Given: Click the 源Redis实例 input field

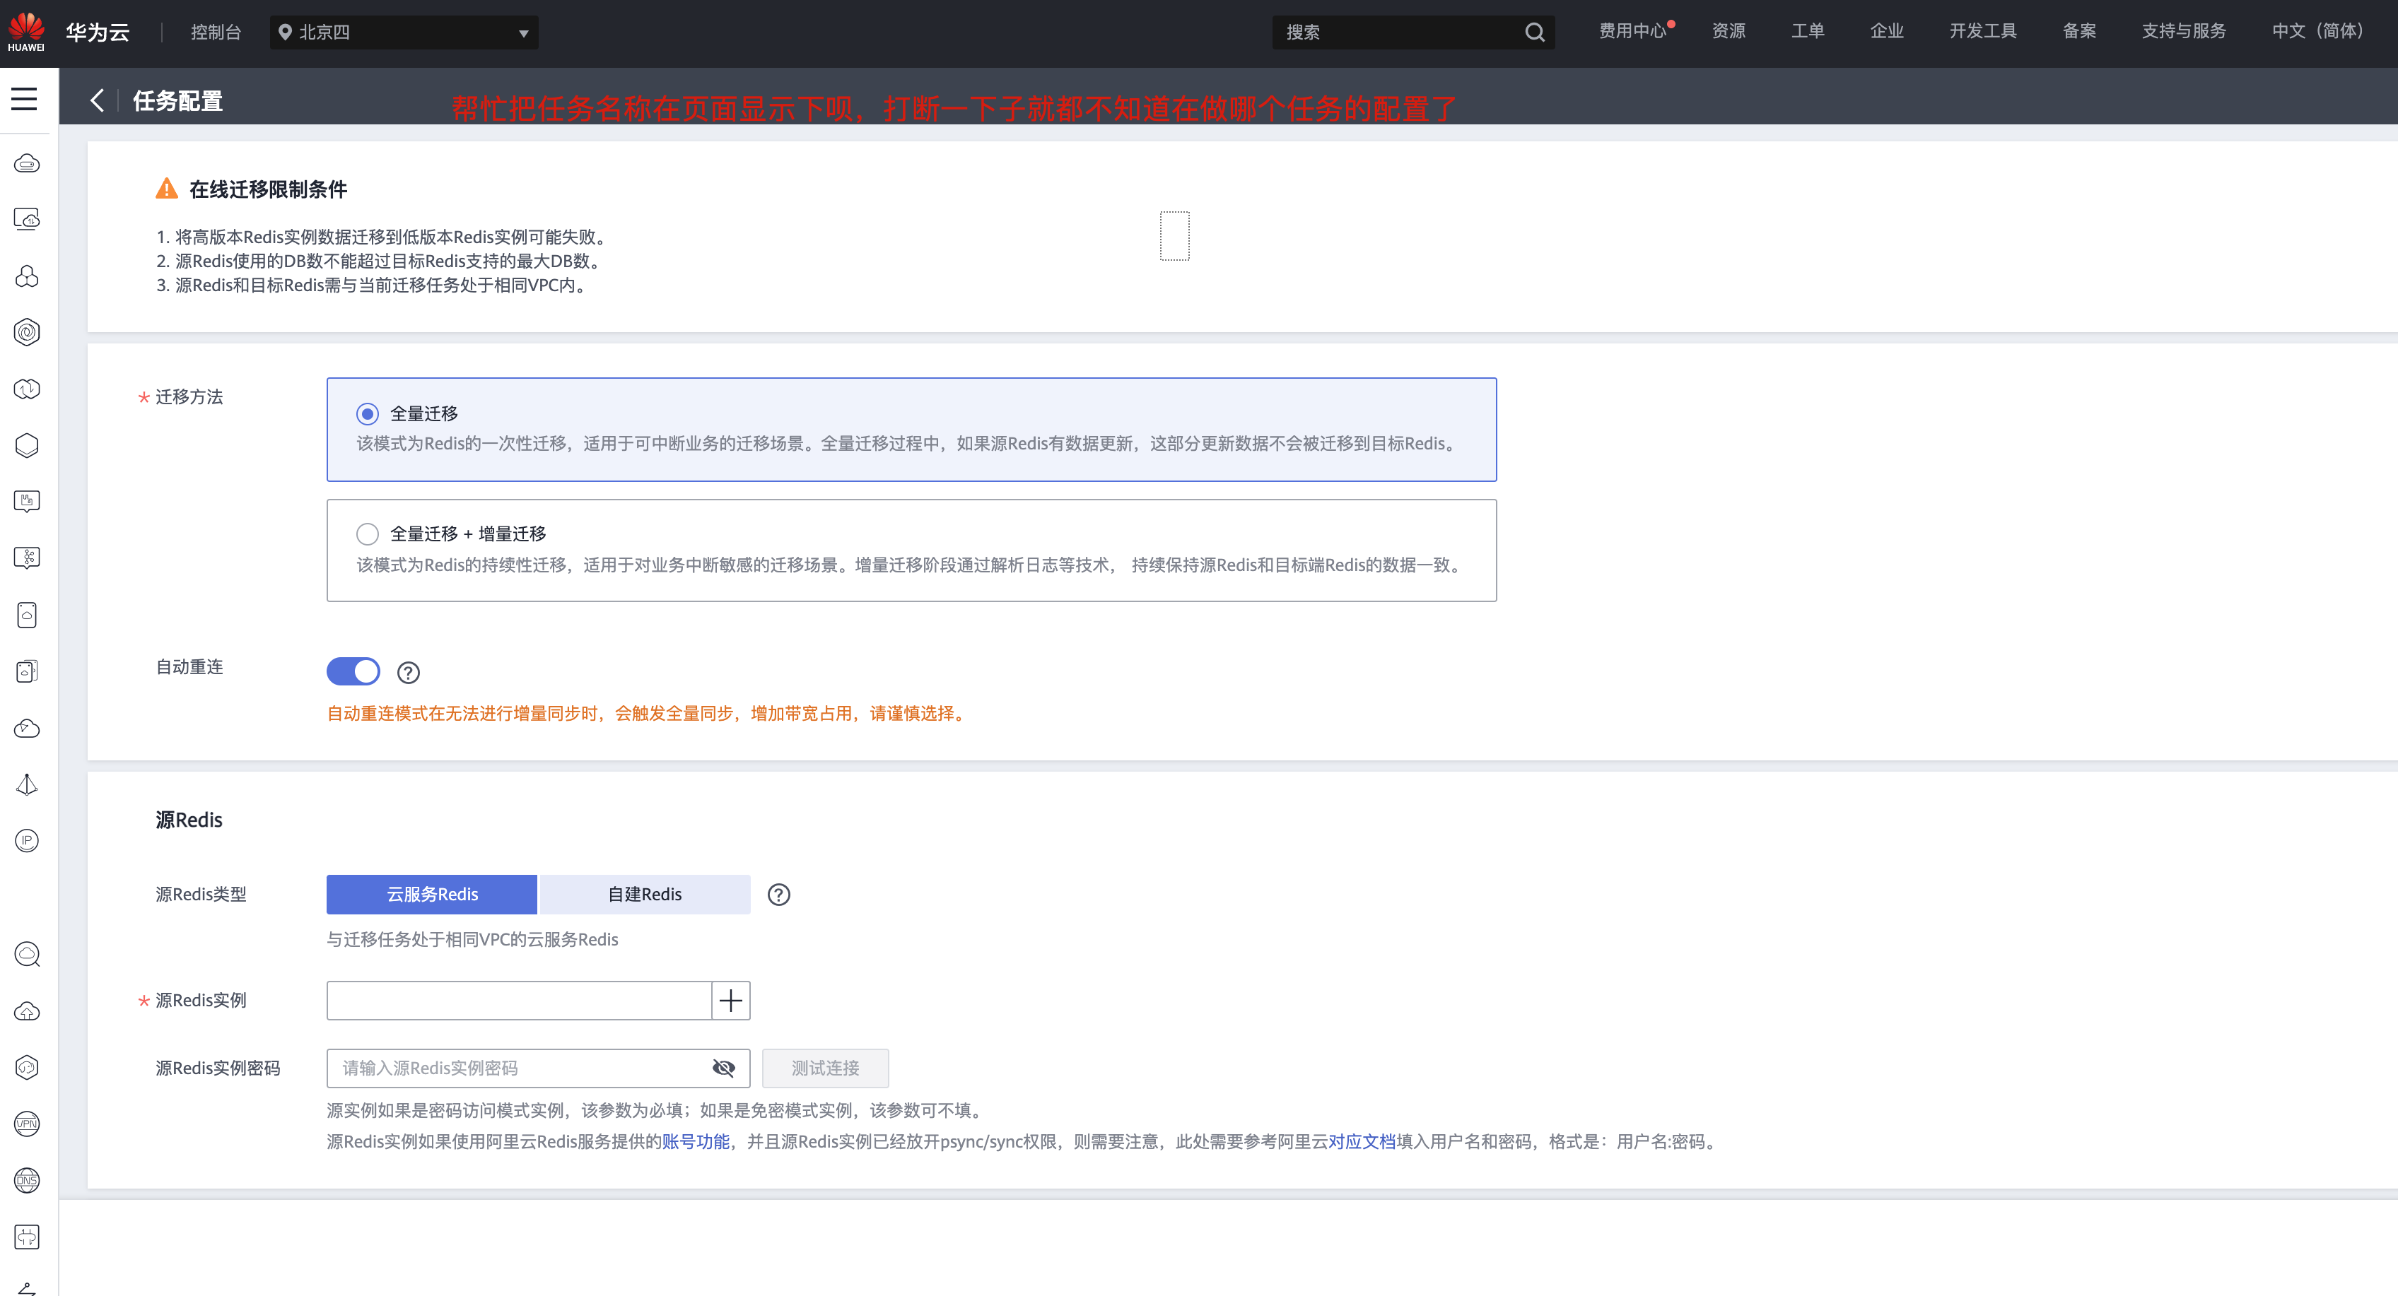Looking at the screenshot, I should click(520, 1001).
